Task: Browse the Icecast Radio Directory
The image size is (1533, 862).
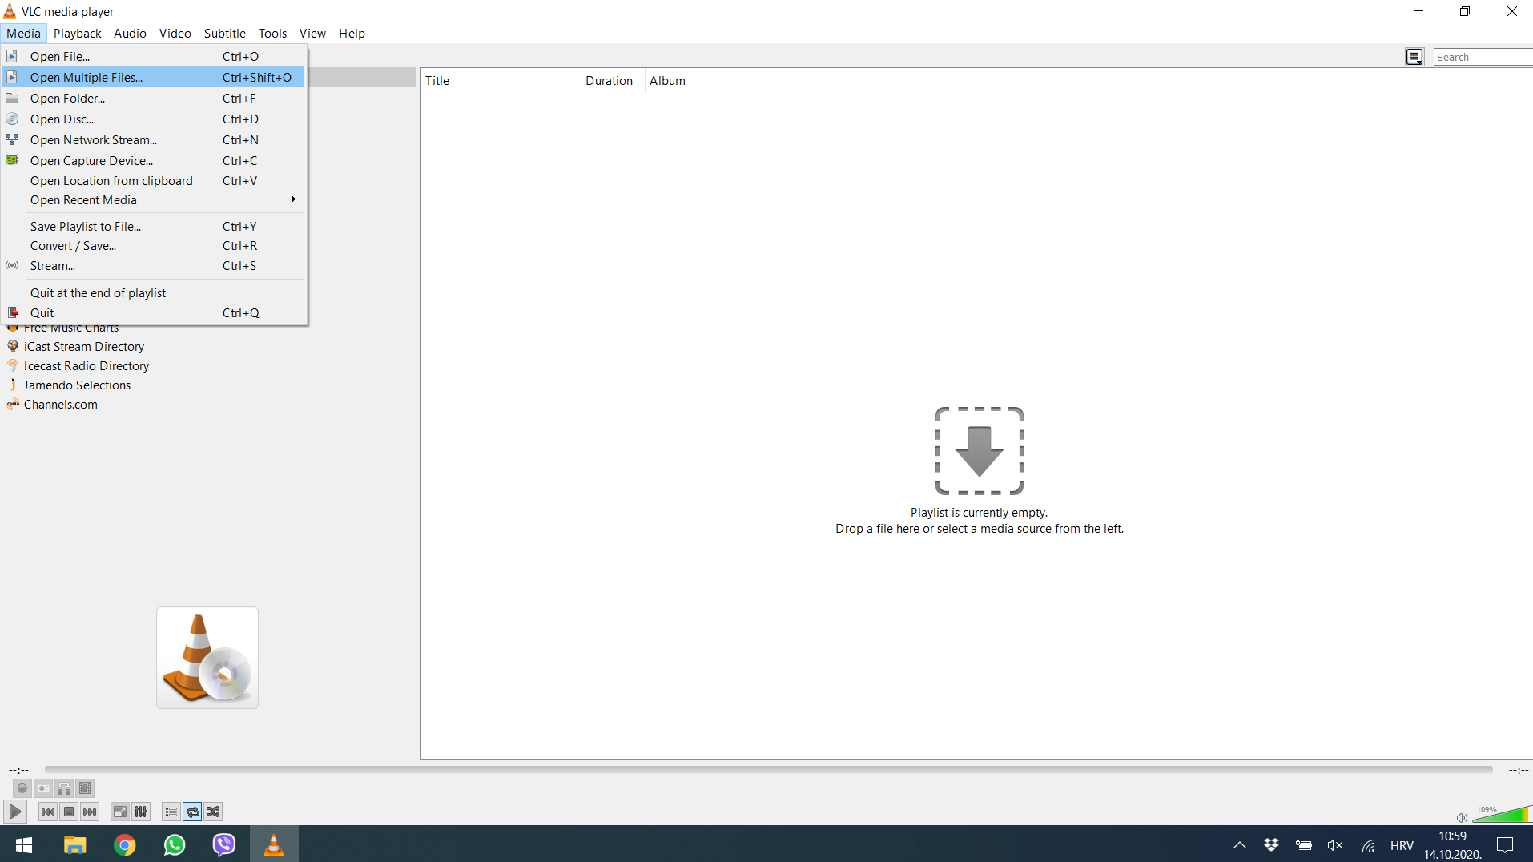Action: click(87, 365)
